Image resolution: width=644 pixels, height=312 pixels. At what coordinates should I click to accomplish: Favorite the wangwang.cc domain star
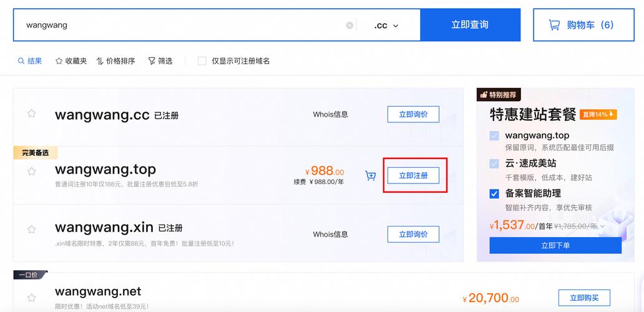(x=31, y=114)
